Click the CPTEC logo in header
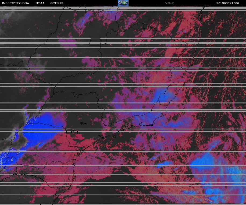The height and width of the screenshot is (205, 246). (x=123, y=3)
